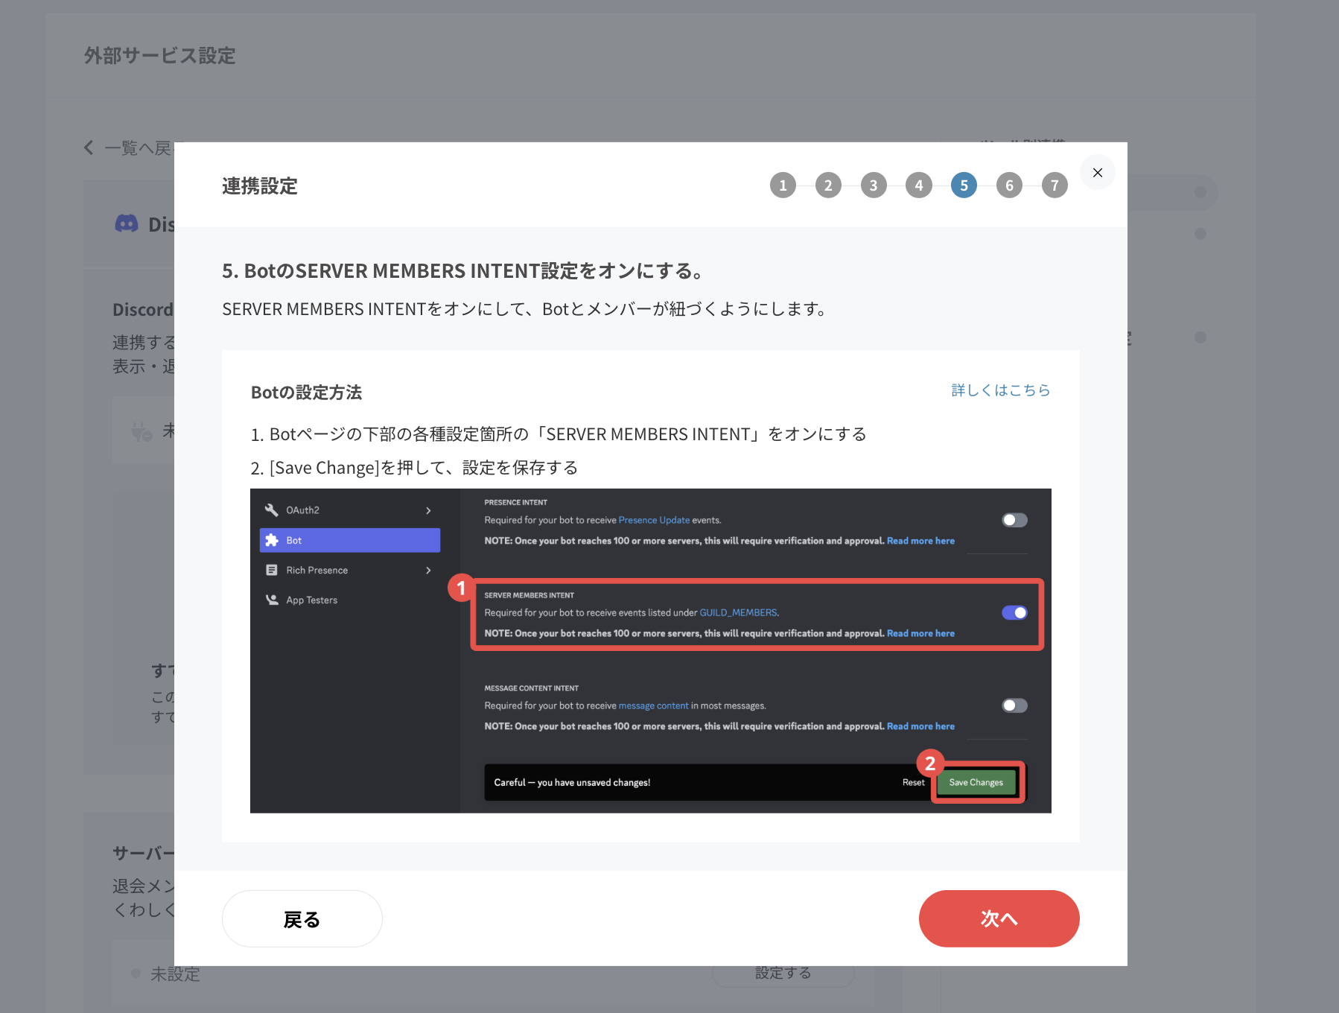
Task: Toggle the Presence Intent switch
Action: click(x=1014, y=520)
